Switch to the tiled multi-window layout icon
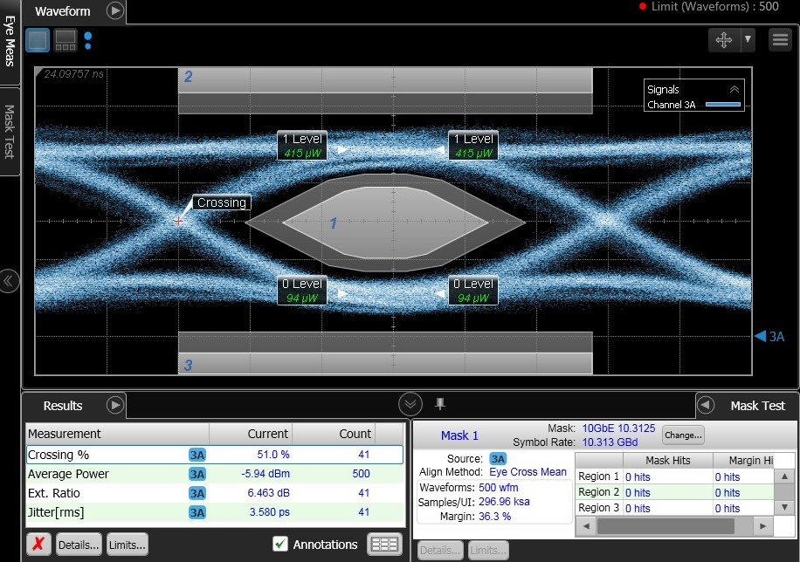800x562 pixels. coord(66,40)
